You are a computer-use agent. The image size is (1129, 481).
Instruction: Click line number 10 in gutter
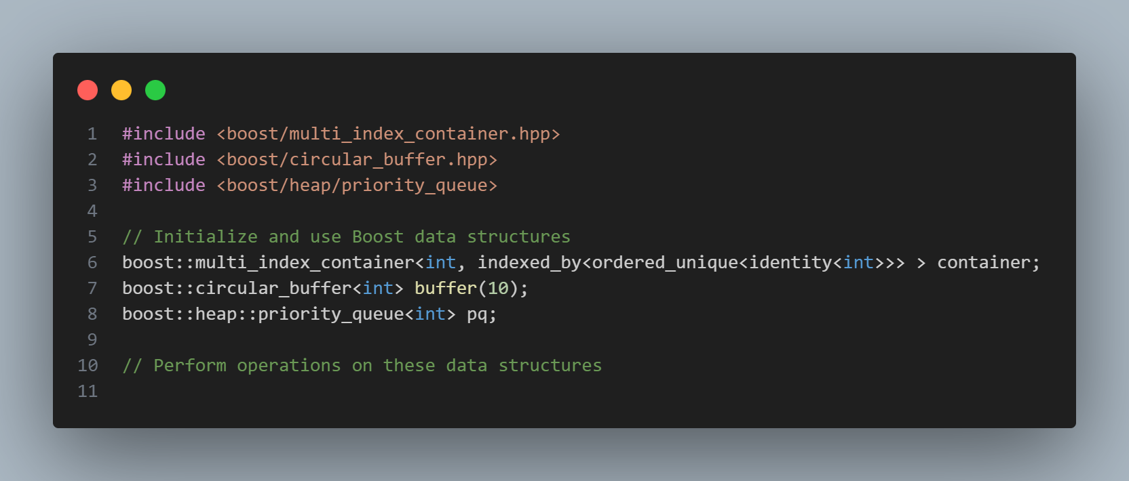click(88, 365)
